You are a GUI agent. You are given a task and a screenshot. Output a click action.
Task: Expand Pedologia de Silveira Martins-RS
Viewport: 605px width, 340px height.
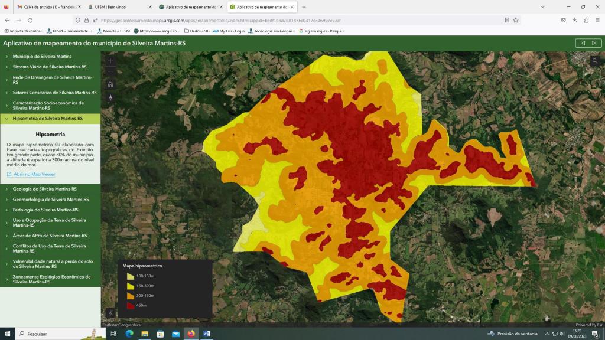[x=45, y=210]
